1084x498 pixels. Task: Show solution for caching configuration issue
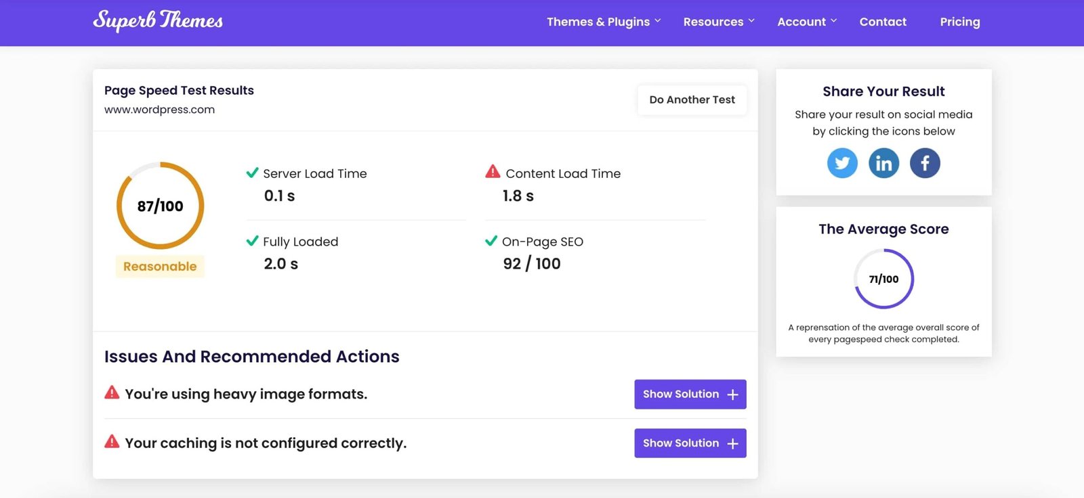[x=690, y=443]
